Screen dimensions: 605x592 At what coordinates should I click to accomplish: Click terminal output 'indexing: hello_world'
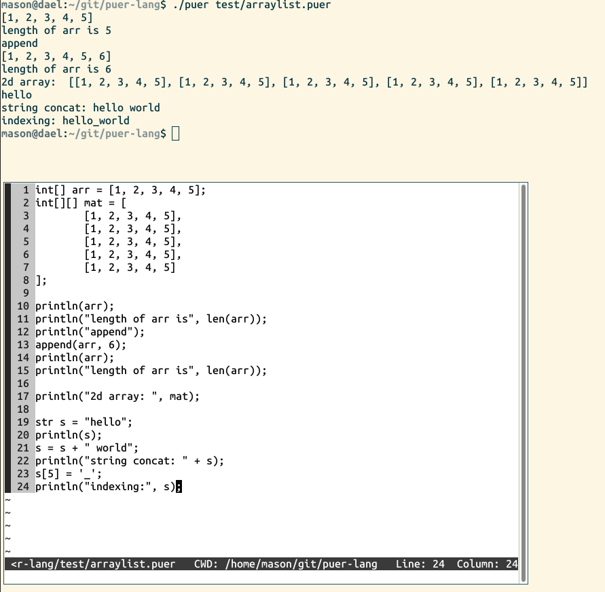coord(66,121)
